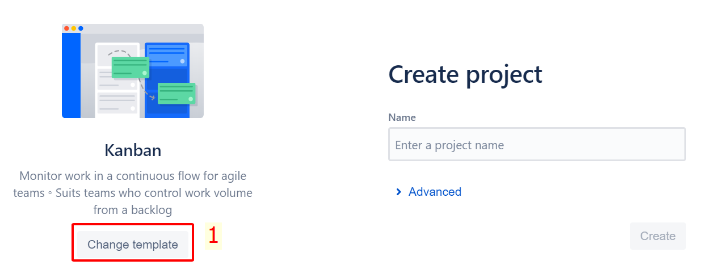
Task: Click the red dot in Kanban illustration
Action: pos(66,28)
